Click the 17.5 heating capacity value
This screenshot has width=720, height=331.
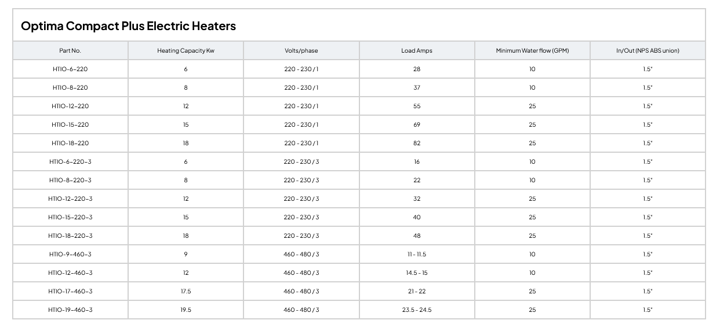pyautogui.click(x=186, y=291)
